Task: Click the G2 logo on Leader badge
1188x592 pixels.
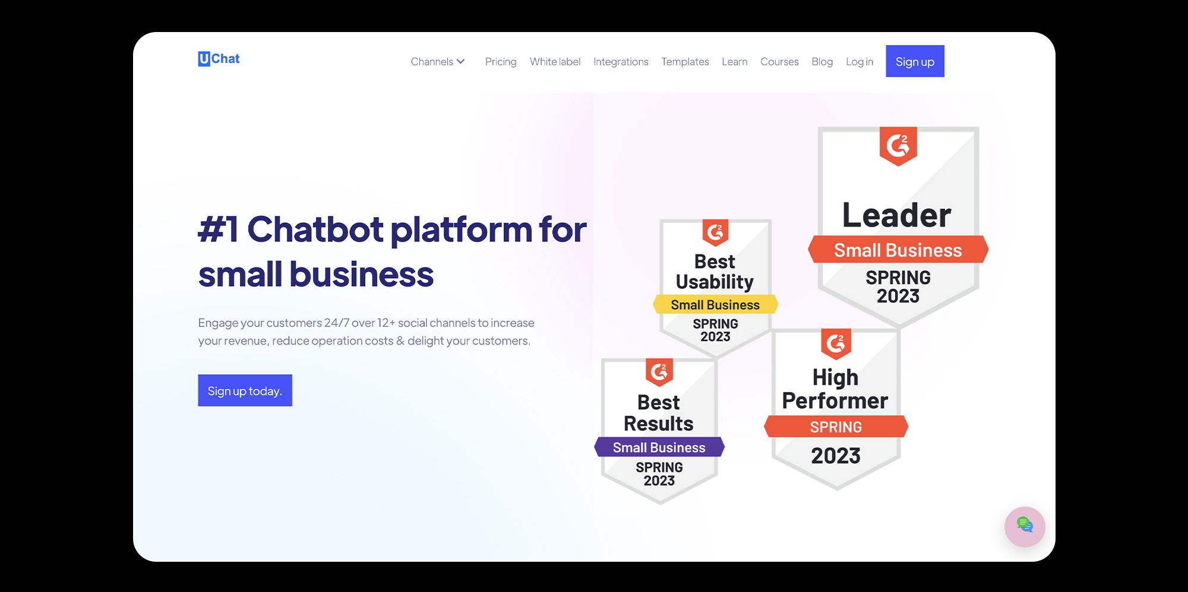Action: [898, 146]
